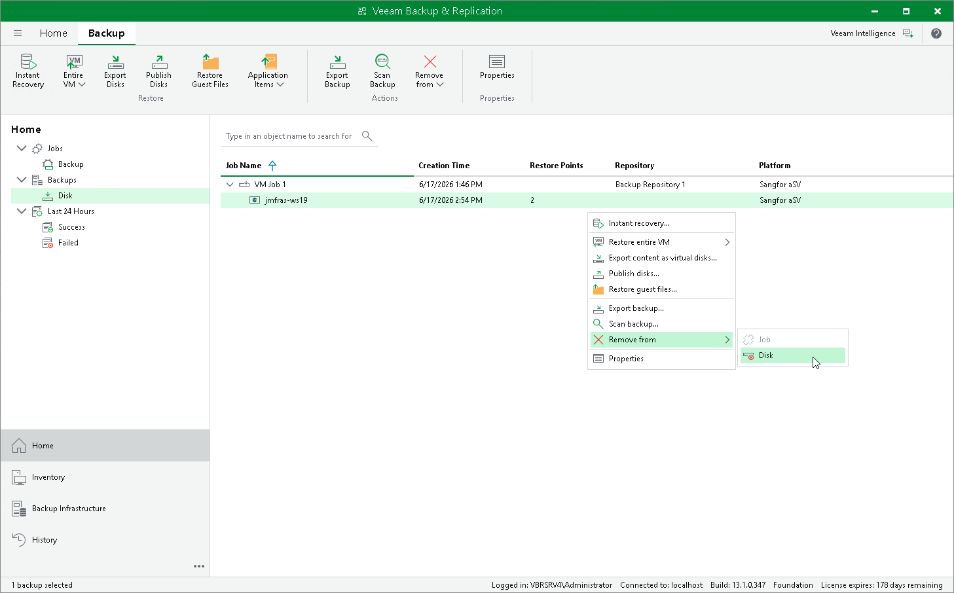Open Export Disks in the ribbon
This screenshot has width=954, height=593.
(115, 71)
